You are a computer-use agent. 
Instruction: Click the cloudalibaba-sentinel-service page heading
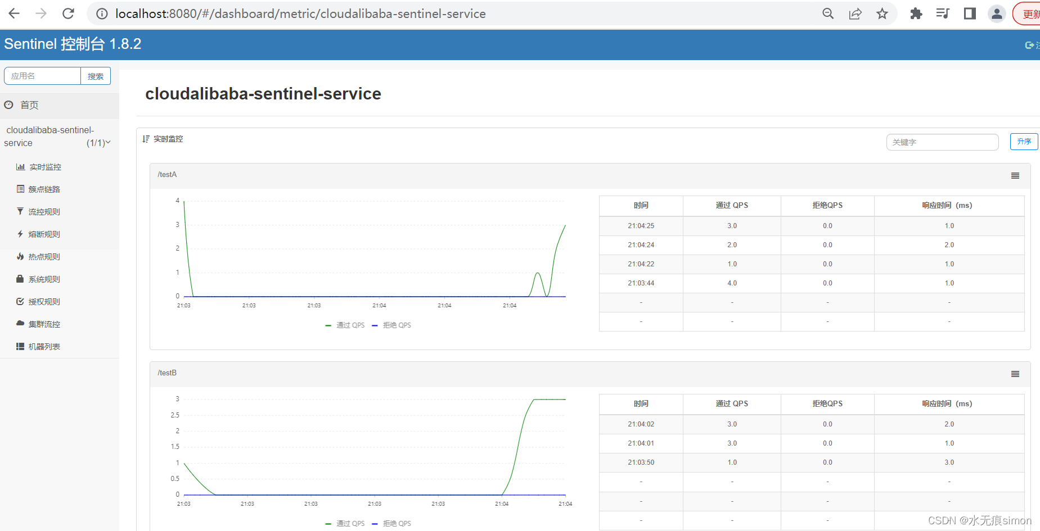263,94
